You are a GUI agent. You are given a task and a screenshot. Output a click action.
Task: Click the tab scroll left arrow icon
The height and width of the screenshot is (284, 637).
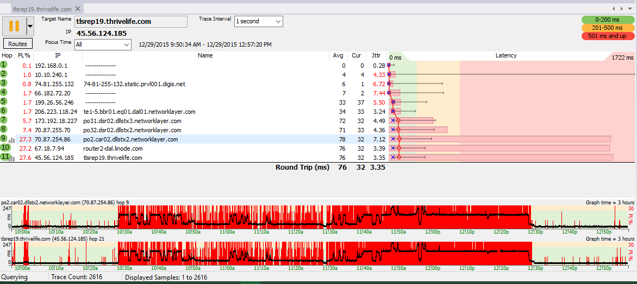click(x=615, y=8)
